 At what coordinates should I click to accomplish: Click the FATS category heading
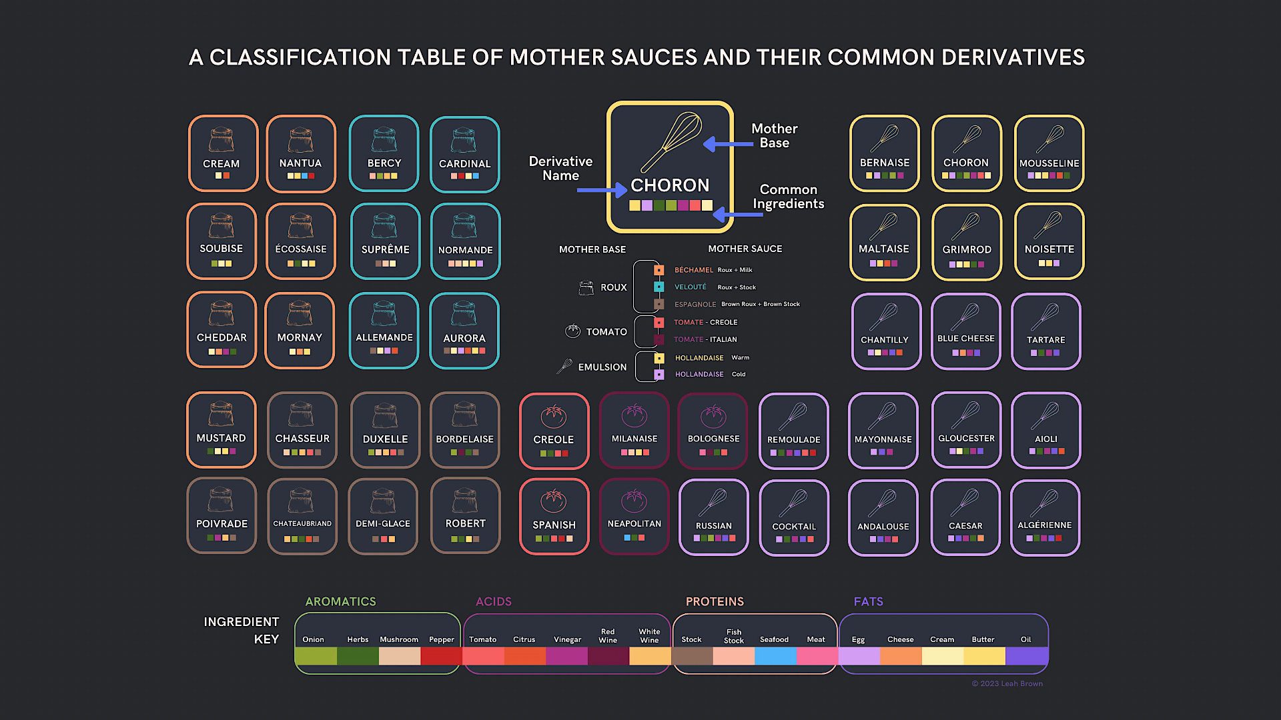coord(868,601)
